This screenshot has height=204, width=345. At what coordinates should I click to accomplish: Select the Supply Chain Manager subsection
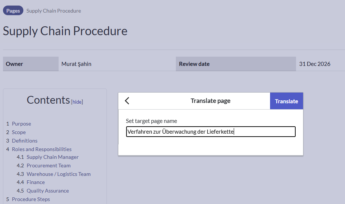(52, 157)
